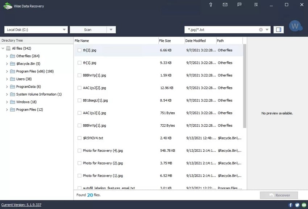The height and width of the screenshot is (209, 308).
Task: Sort by Date Modified column header
Action: [x=195, y=41]
